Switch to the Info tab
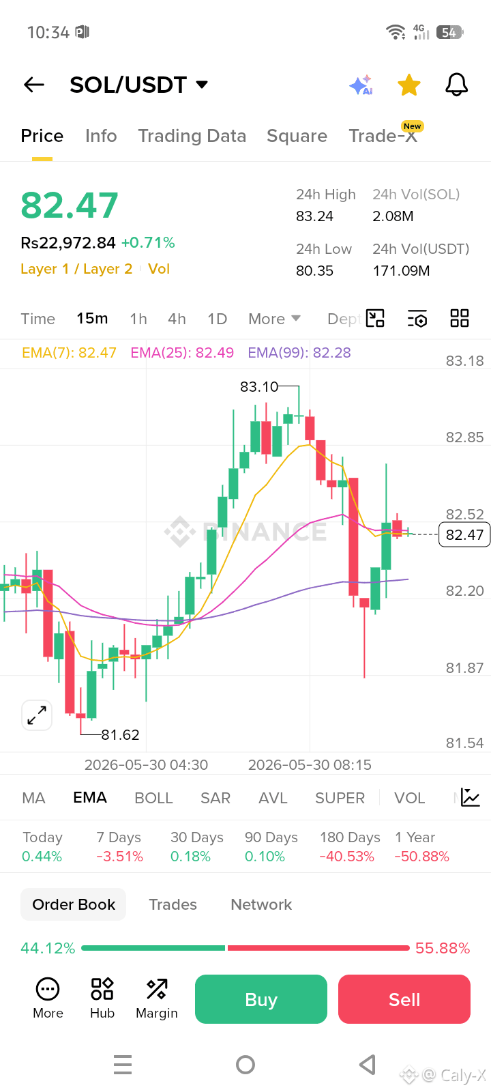The image size is (491, 1092). click(x=101, y=136)
